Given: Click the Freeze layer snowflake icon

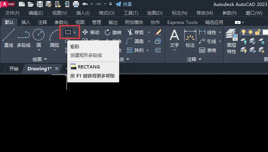Looking at the screenshot, I should point(262,41).
